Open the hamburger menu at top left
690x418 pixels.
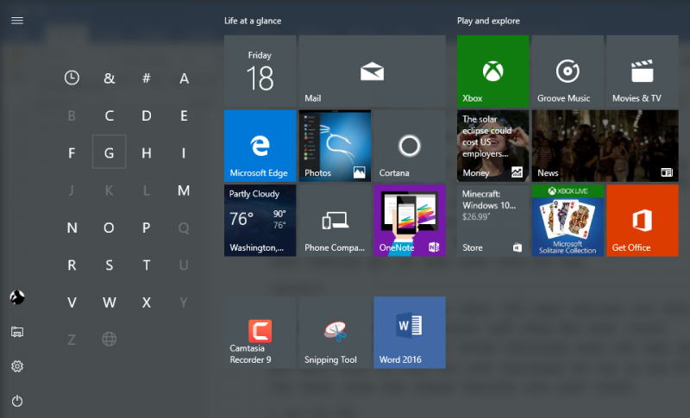(x=17, y=21)
